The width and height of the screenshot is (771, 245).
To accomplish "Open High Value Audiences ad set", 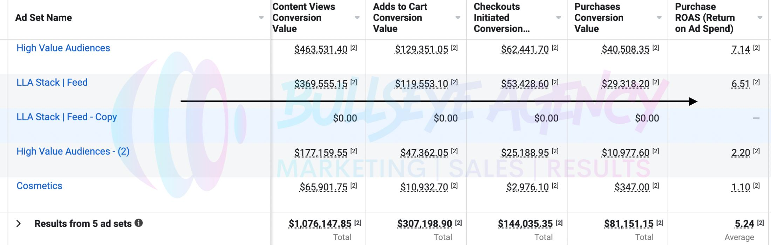I will [63, 48].
